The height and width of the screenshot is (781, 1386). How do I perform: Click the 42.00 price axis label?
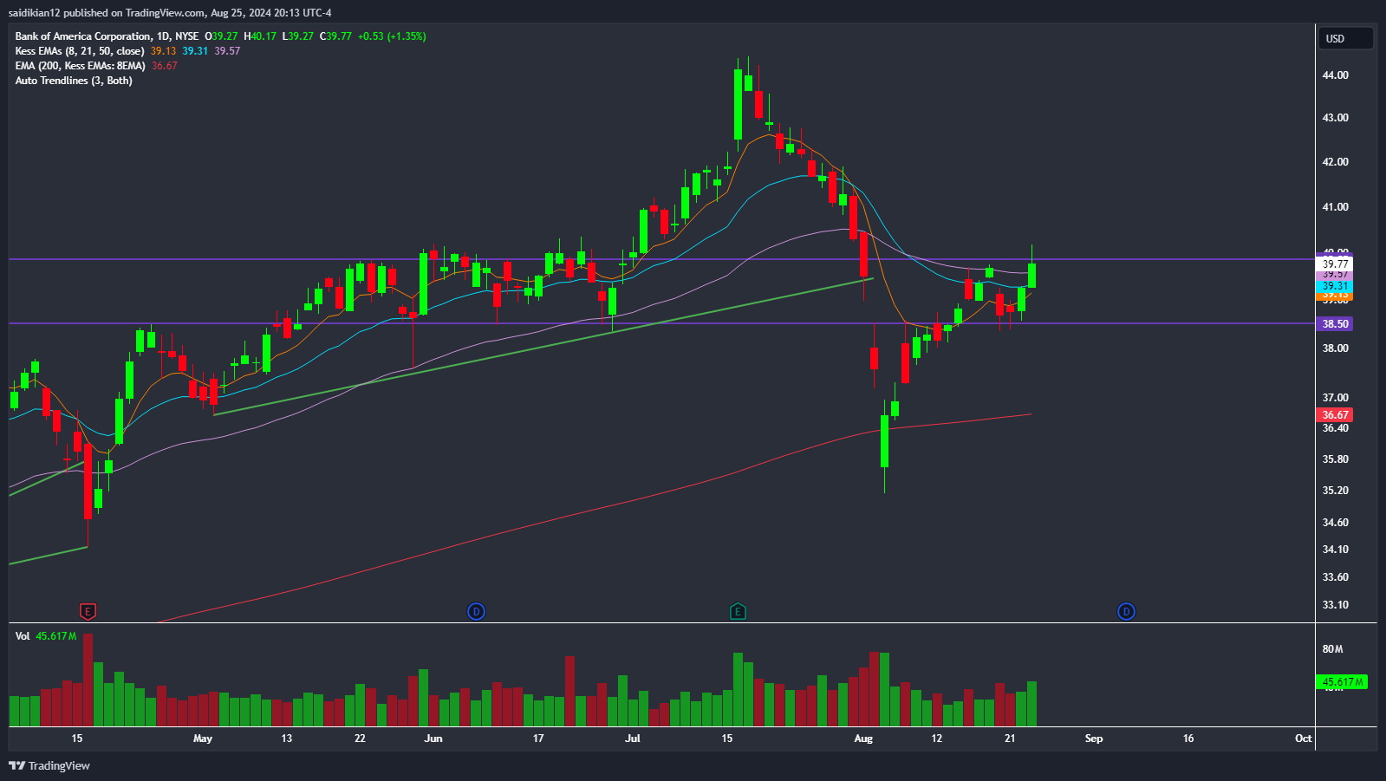click(x=1335, y=162)
